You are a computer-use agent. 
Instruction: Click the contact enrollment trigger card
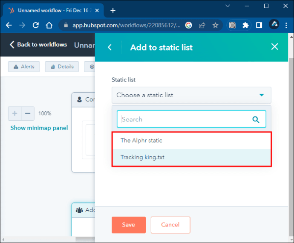(84, 132)
